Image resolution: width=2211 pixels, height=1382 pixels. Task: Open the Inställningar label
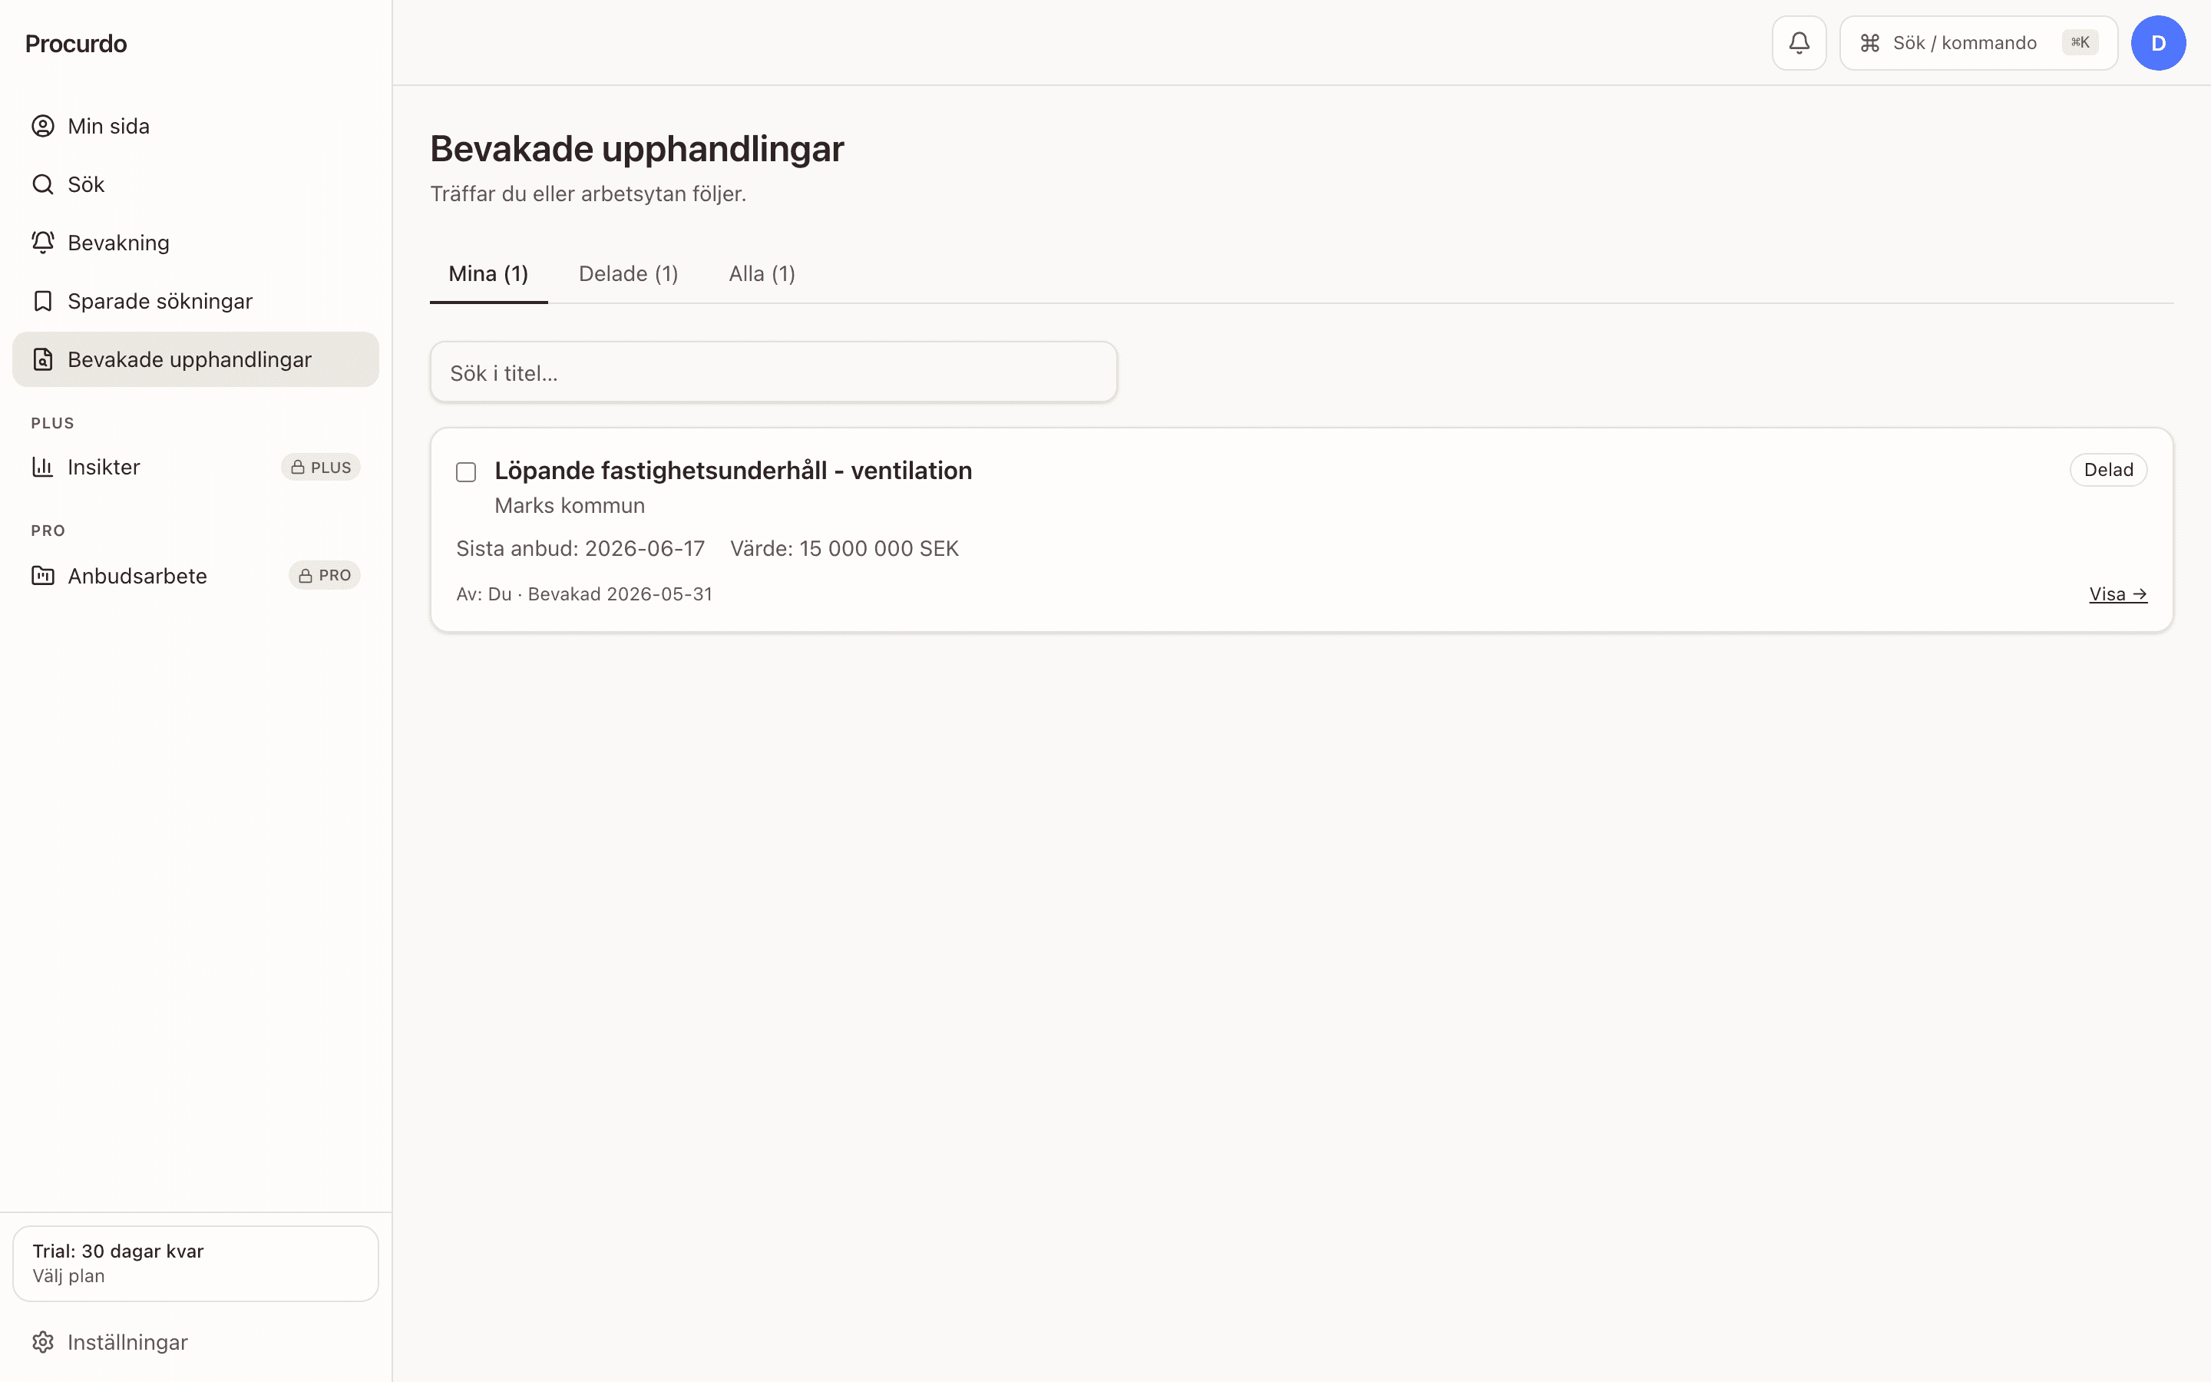click(x=128, y=1342)
